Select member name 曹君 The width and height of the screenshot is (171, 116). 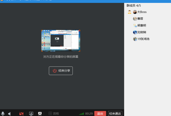coord(140,19)
